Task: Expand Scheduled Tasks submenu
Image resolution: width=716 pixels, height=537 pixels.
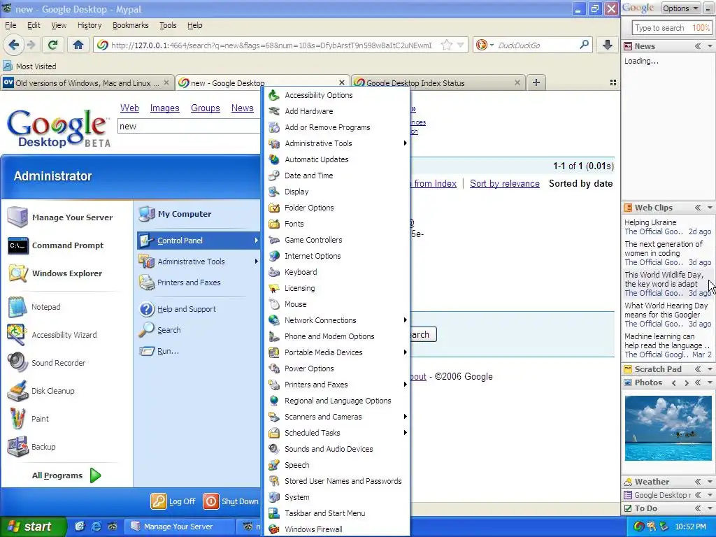Action: tap(405, 432)
